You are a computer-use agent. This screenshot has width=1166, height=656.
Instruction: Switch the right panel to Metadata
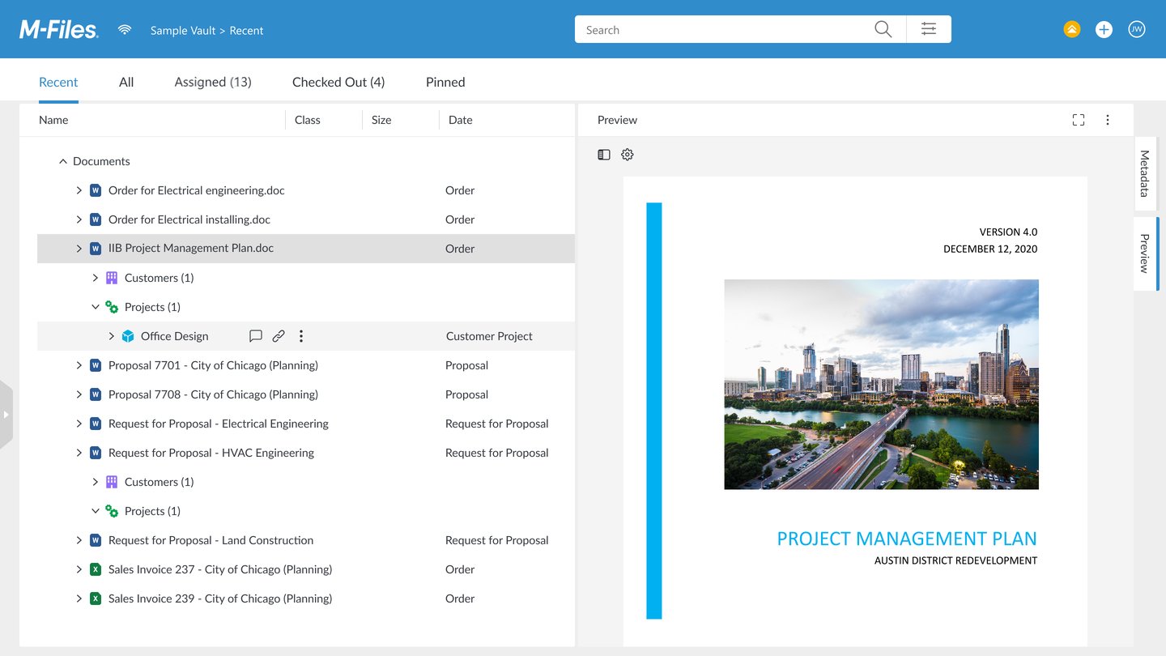click(x=1144, y=173)
